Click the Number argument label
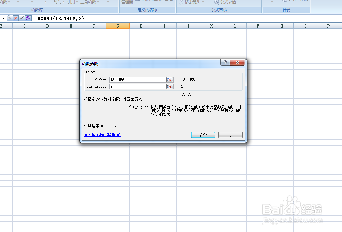This screenshot has width=342, height=232. click(100, 80)
